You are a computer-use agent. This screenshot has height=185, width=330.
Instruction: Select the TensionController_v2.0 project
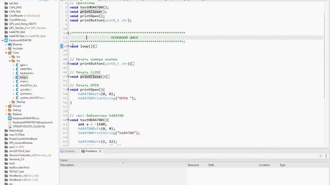pos(23,155)
